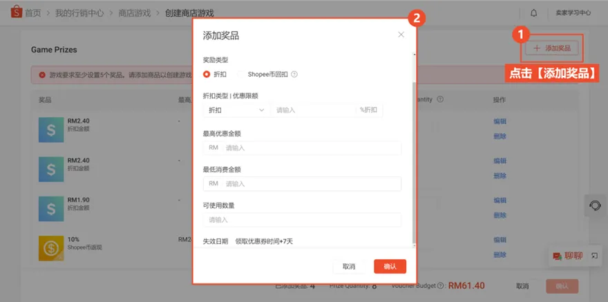Click the 奖品 column header
This screenshot has height=302, width=608.
(x=45, y=100)
